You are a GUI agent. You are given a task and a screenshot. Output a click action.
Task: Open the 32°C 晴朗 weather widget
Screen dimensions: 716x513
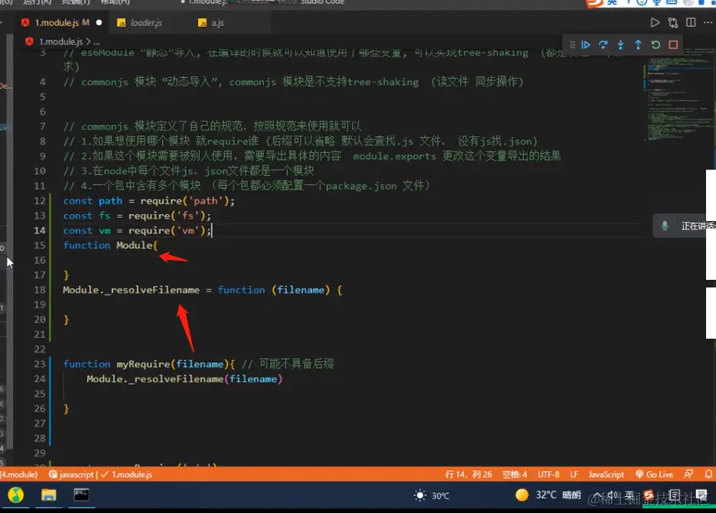click(548, 495)
